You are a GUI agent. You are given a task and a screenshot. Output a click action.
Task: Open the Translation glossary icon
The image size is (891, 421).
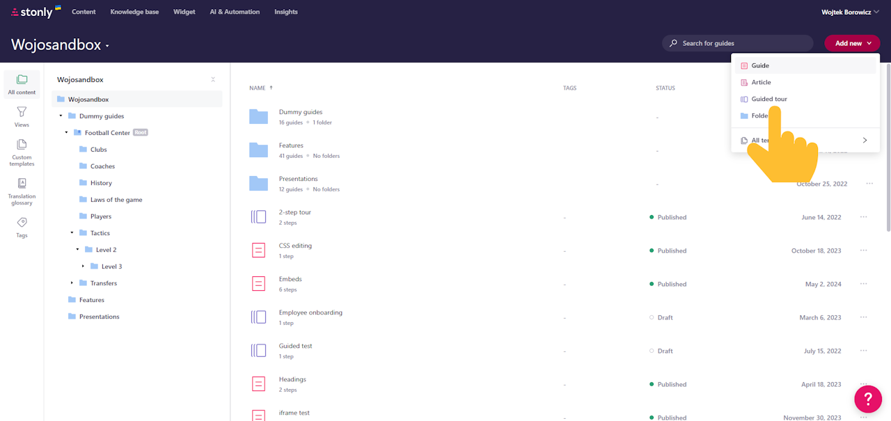coord(22,182)
